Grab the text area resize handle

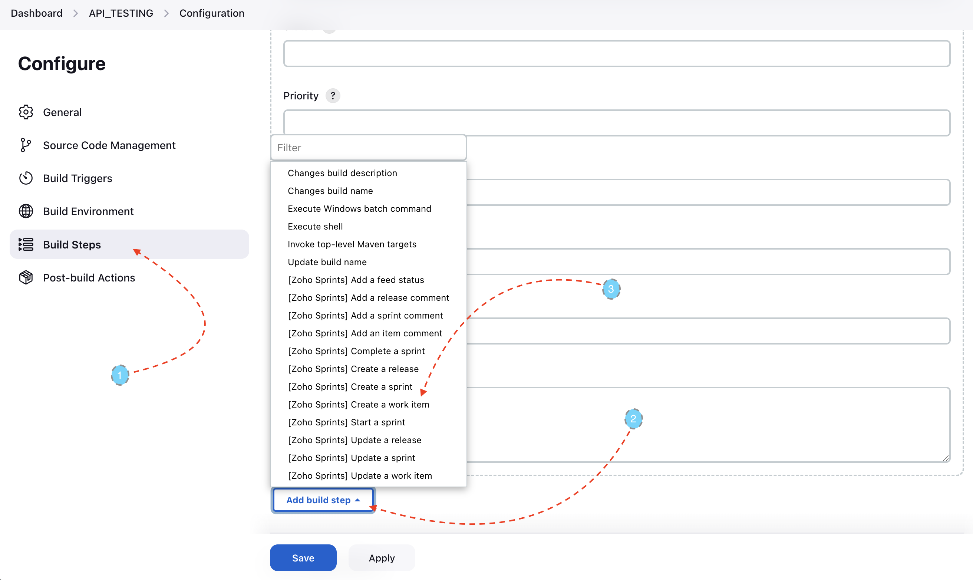point(946,458)
